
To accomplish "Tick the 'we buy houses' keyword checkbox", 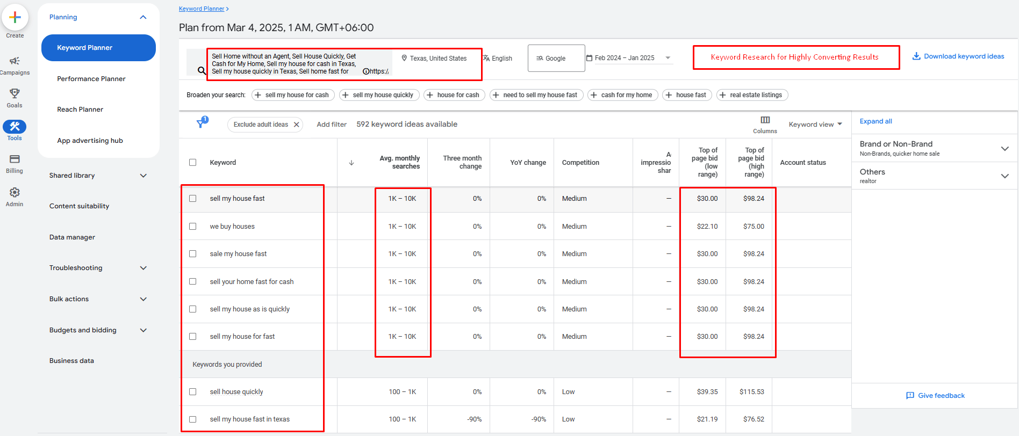I will [193, 227].
